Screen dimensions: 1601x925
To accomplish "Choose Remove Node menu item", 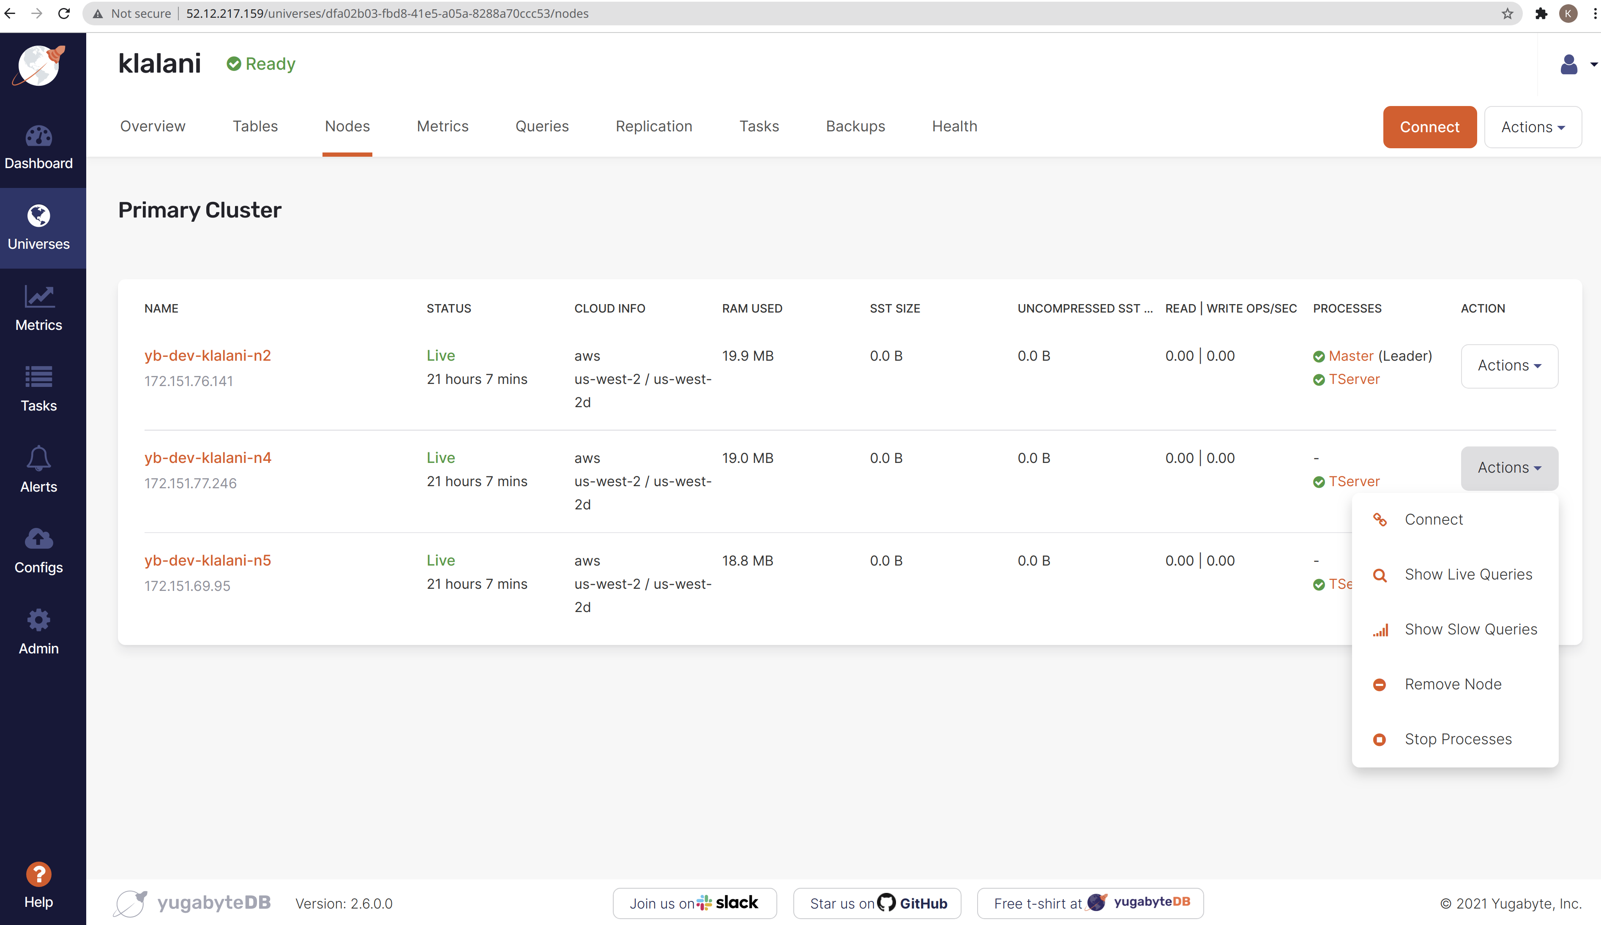I will [x=1455, y=684].
